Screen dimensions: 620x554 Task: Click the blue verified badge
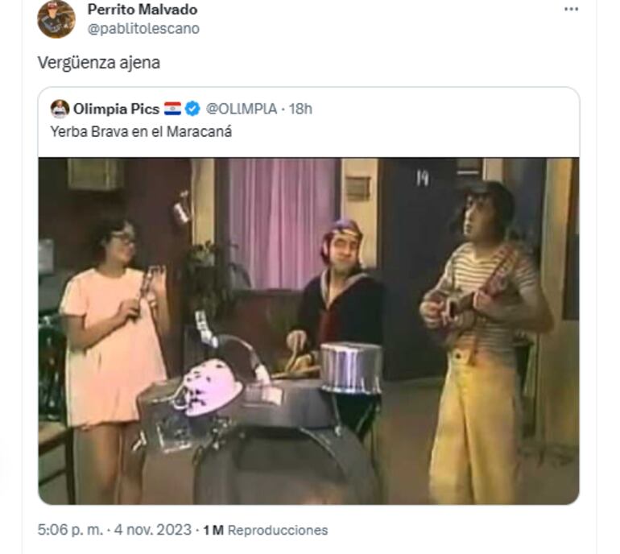pos(192,109)
